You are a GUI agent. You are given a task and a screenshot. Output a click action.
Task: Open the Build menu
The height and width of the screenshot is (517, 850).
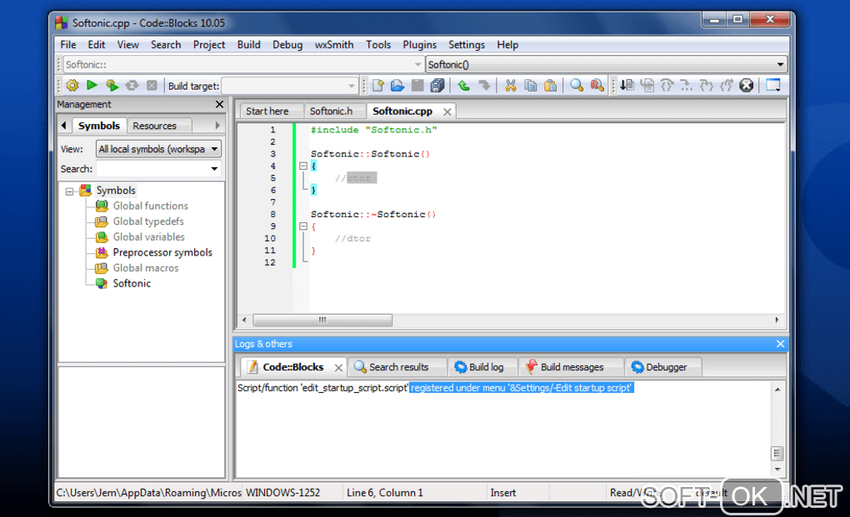click(x=249, y=45)
